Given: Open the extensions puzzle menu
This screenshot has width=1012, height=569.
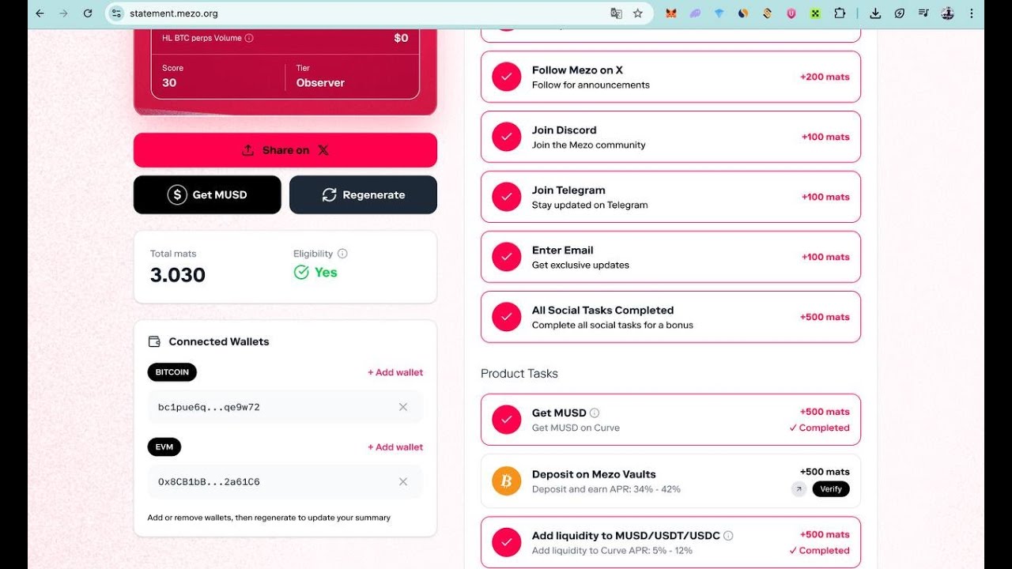Looking at the screenshot, I should point(840,13).
